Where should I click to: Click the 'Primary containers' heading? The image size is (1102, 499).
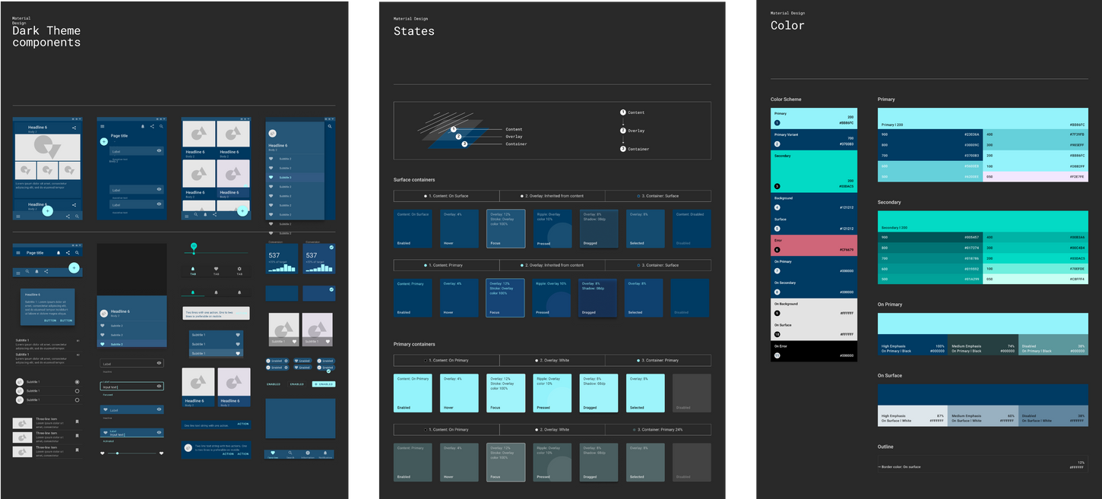coord(413,344)
